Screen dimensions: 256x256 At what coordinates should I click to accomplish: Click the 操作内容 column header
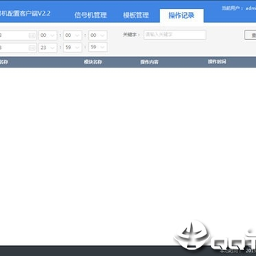pos(149,62)
